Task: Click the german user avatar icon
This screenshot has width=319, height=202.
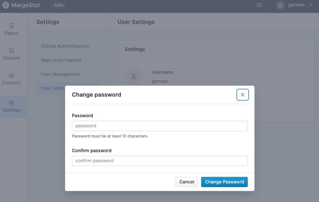Action: pos(280,5)
